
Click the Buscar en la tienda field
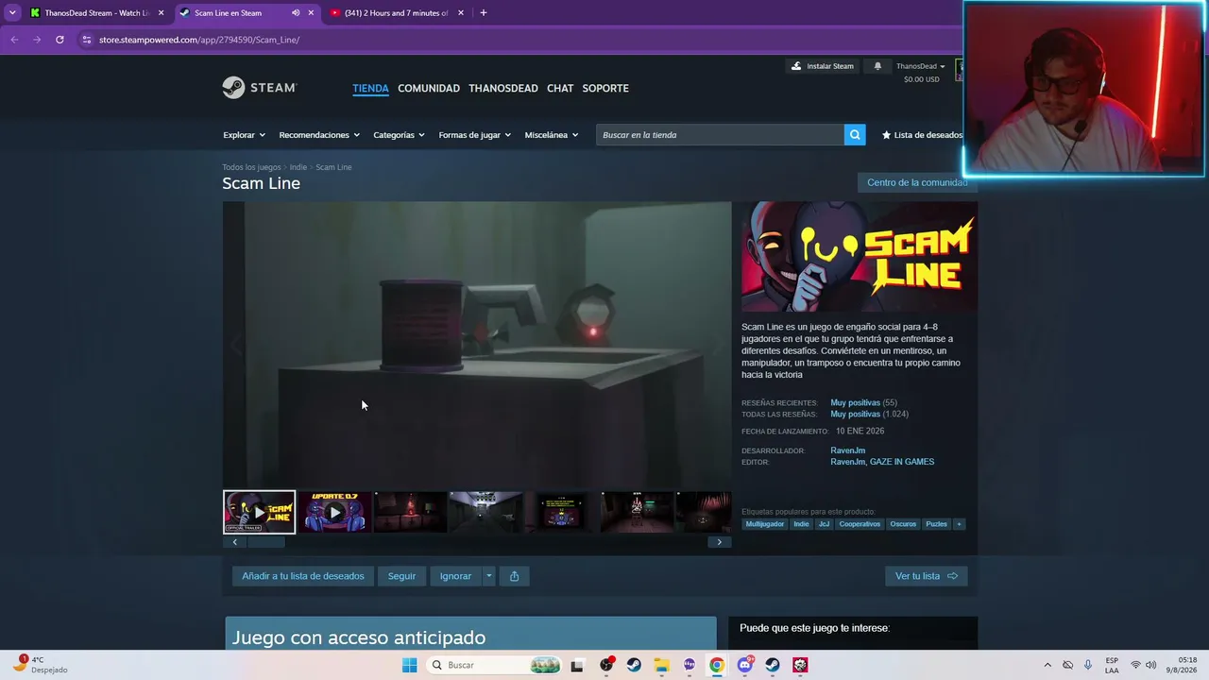click(720, 135)
